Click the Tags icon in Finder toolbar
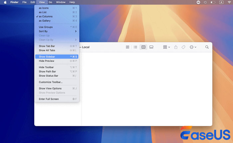233x143 pixels. (183, 47)
